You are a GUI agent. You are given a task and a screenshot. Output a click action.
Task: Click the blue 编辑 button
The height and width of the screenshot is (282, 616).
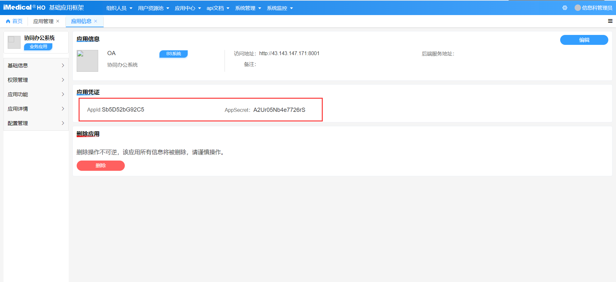pos(584,40)
